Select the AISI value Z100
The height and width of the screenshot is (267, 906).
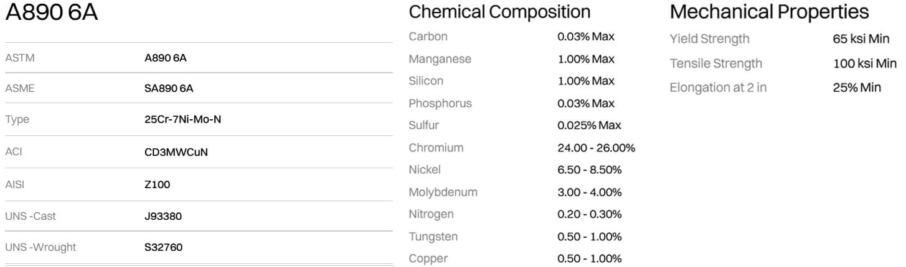(x=157, y=184)
